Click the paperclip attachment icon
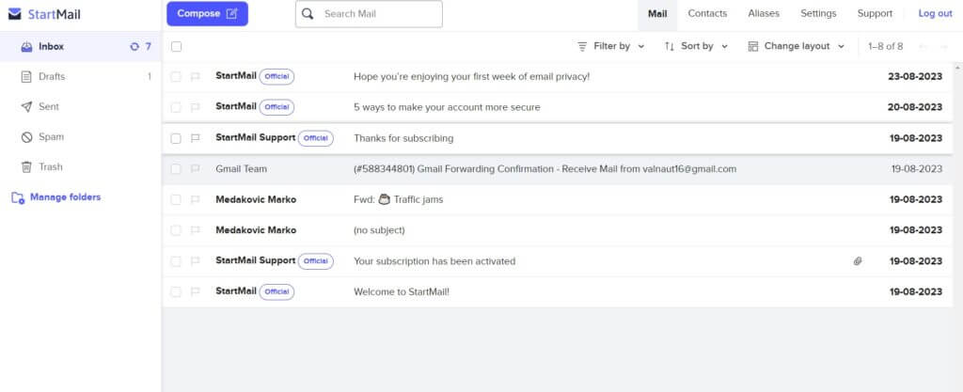963x392 pixels. 858,261
